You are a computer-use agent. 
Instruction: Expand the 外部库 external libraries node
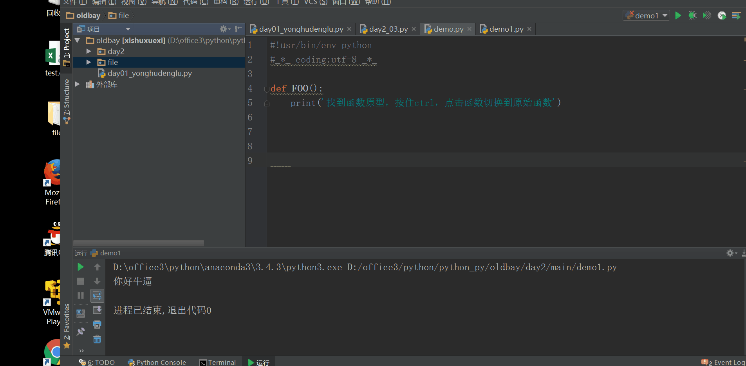[x=78, y=84]
